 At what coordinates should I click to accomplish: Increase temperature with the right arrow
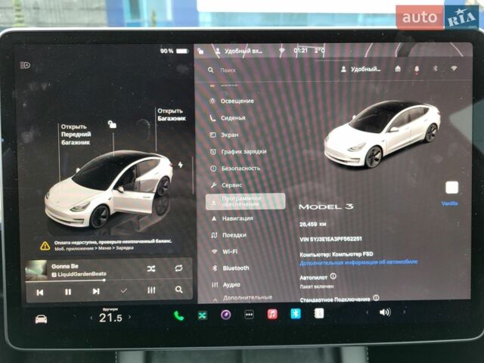tap(129, 317)
